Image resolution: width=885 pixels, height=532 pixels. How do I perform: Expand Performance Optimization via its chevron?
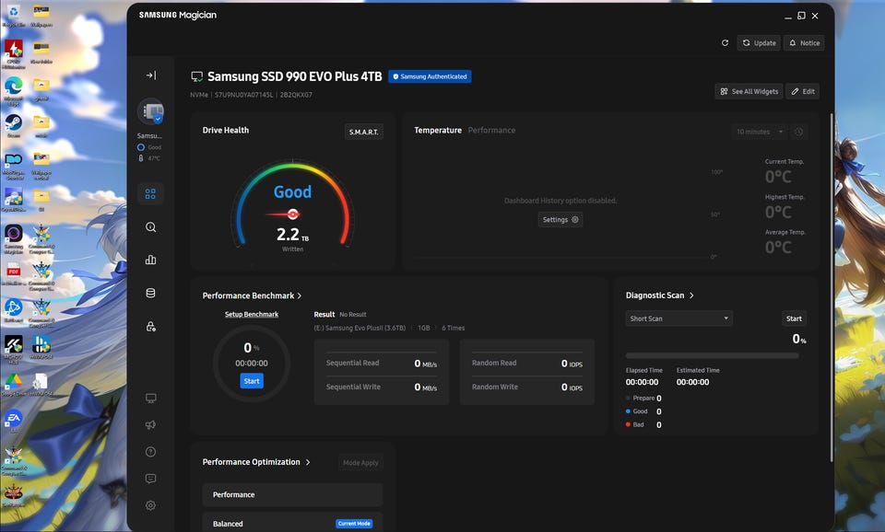pyautogui.click(x=308, y=462)
